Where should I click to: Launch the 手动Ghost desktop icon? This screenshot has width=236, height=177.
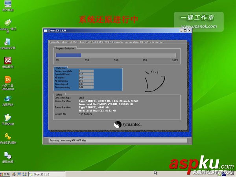7,118
